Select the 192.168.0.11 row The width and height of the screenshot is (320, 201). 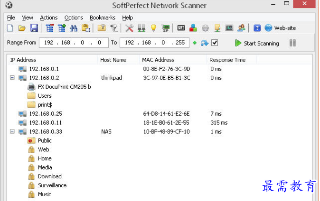[160, 123]
